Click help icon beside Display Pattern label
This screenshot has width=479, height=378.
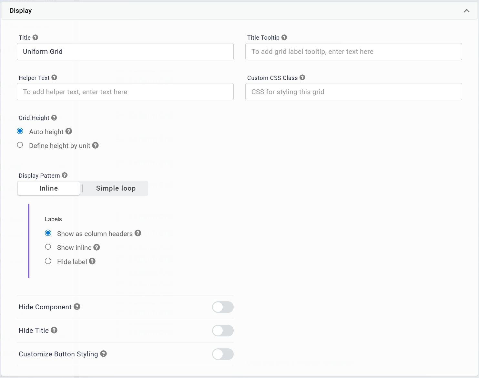coord(65,175)
